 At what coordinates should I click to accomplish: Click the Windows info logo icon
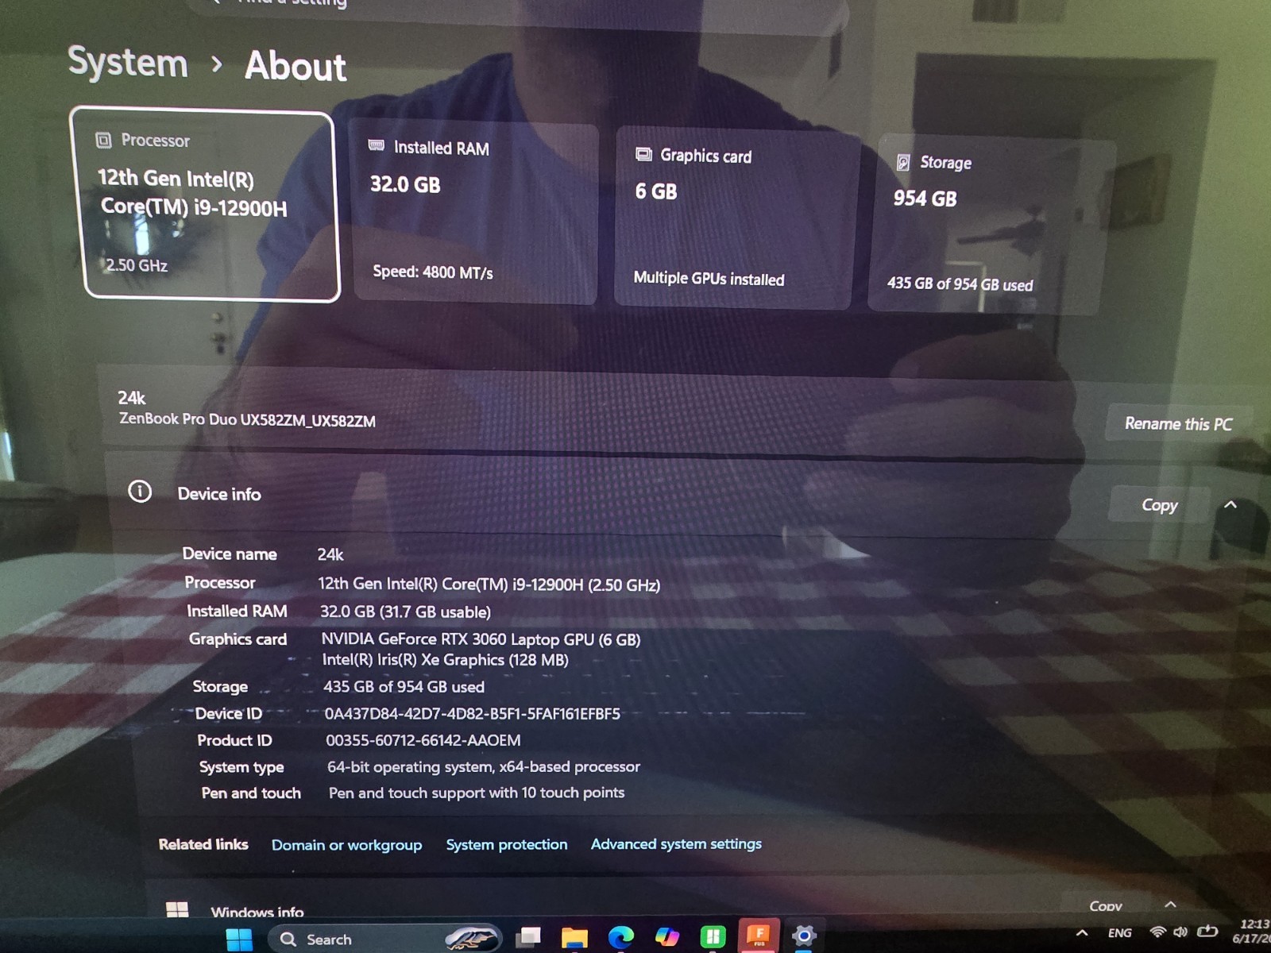point(177,909)
